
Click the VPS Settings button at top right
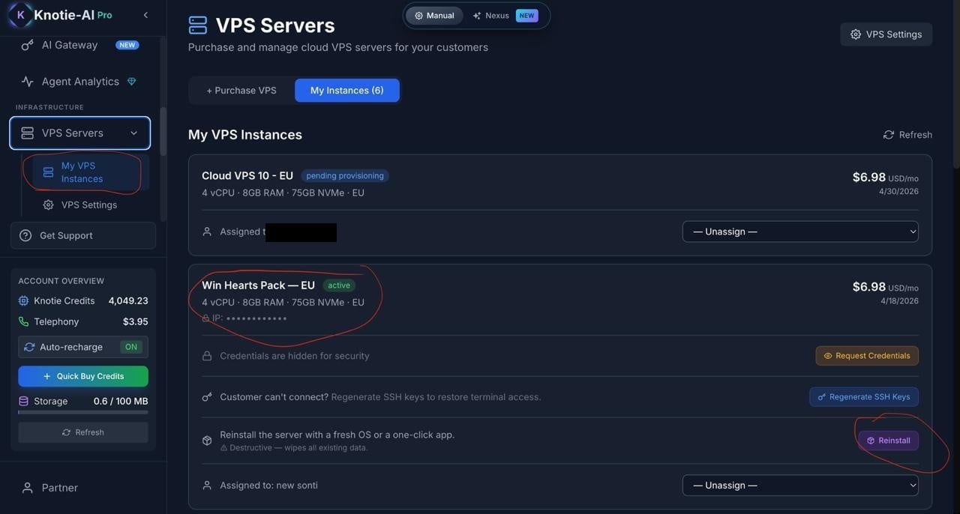pos(886,34)
